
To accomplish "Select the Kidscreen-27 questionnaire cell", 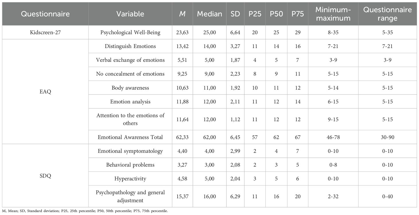I will [45, 32].
